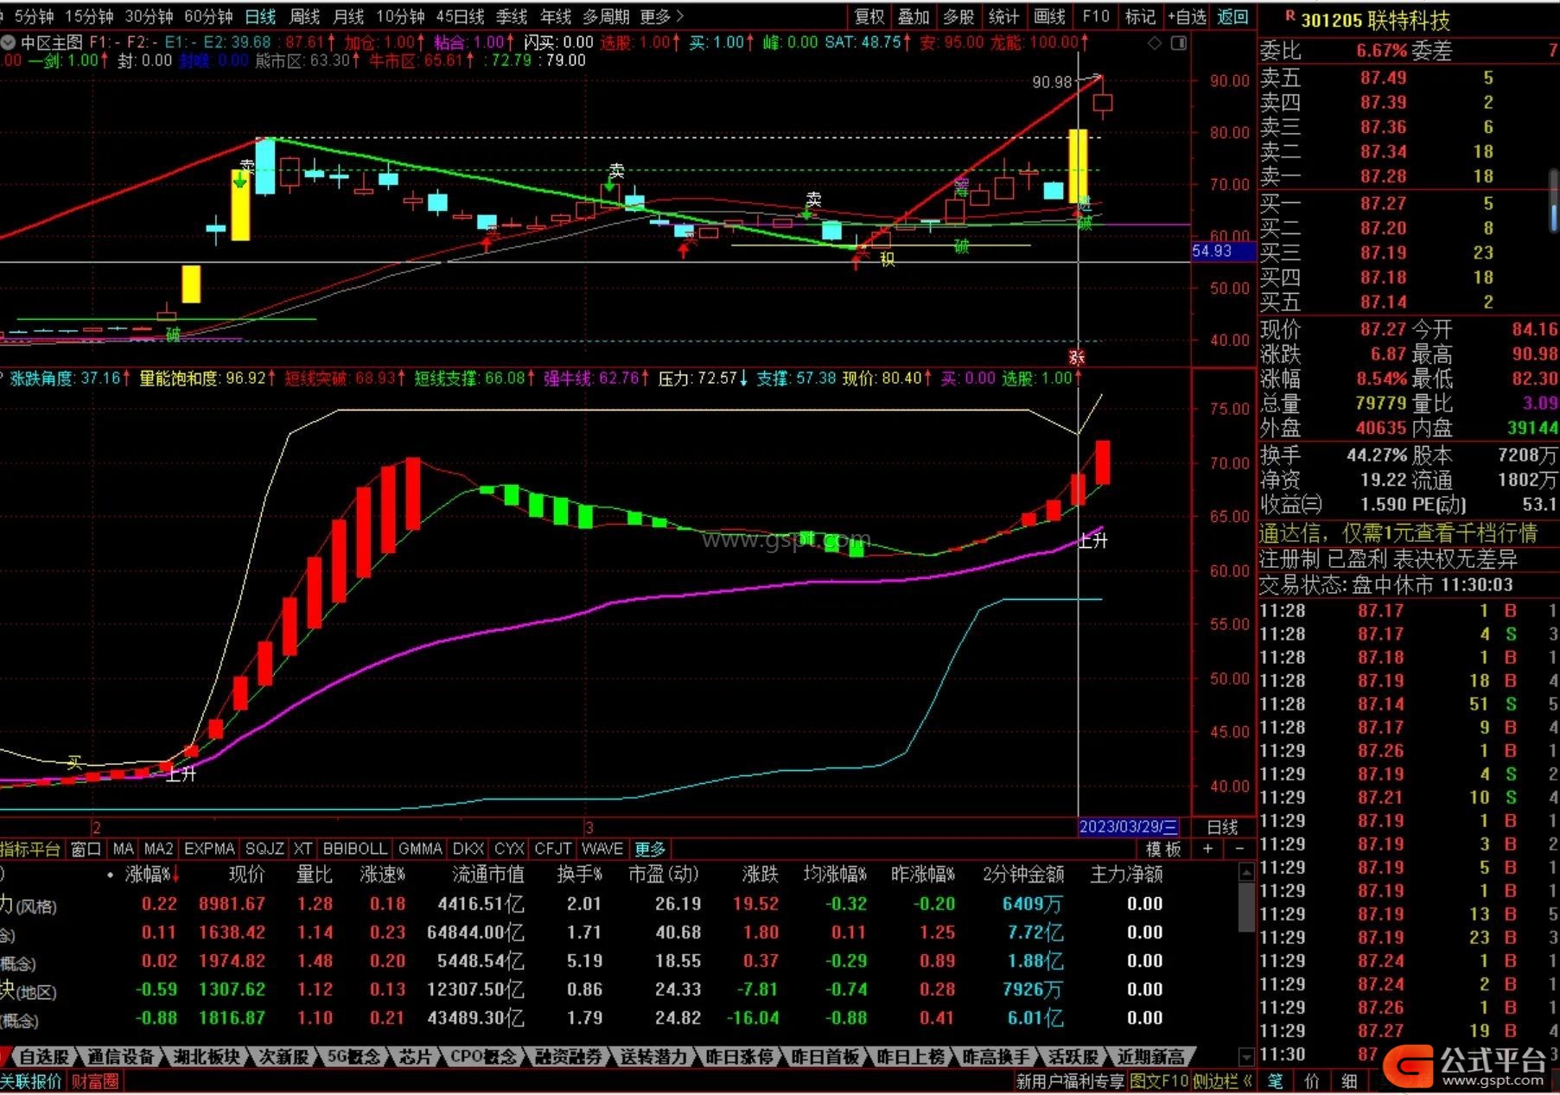Click the diamond icon above the main chart
Screen dimensions: 1560x1095
tap(1155, 42)
